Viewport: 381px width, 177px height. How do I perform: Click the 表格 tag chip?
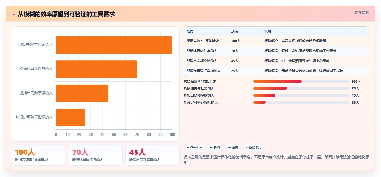[215, 147]
